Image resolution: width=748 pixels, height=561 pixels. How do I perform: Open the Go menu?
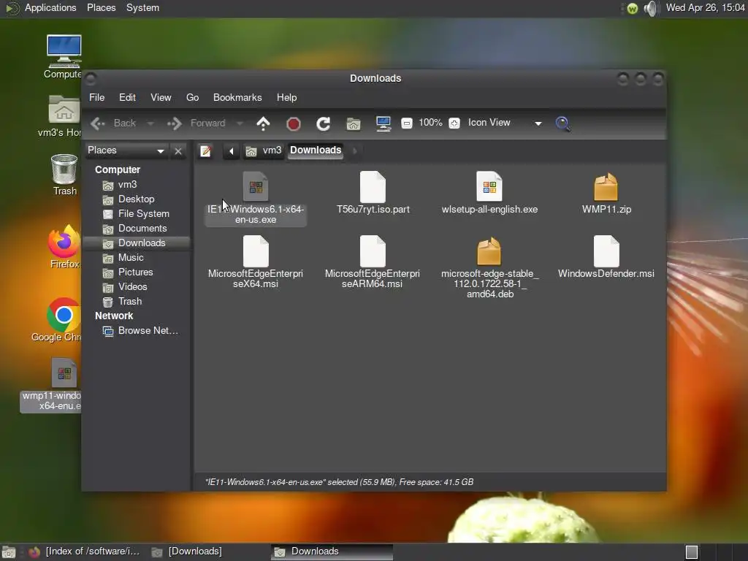(192, 97)
